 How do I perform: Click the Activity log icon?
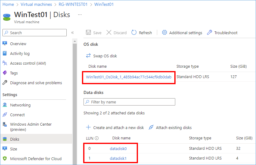click(x=5, y=53)
